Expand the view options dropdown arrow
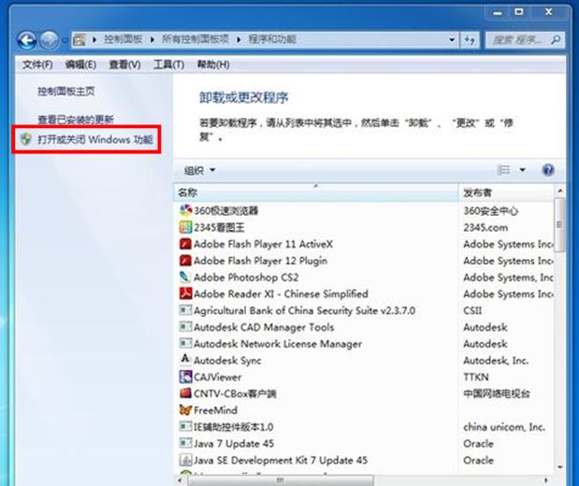The image size is (579, 486). click(523, 170)
